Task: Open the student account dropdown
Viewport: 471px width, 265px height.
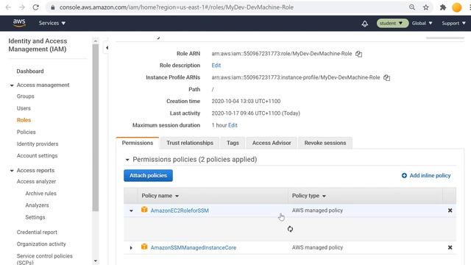Action: coord(392,23)
